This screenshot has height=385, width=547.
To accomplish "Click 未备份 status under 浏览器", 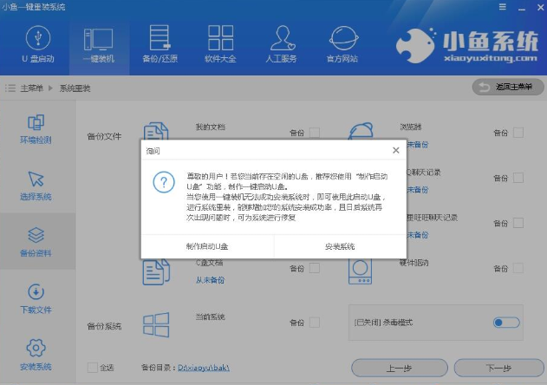I will tap(418, 145).
